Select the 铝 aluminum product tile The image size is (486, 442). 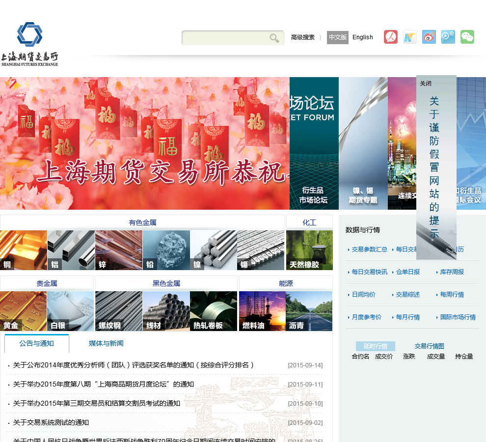click(71, 250)
